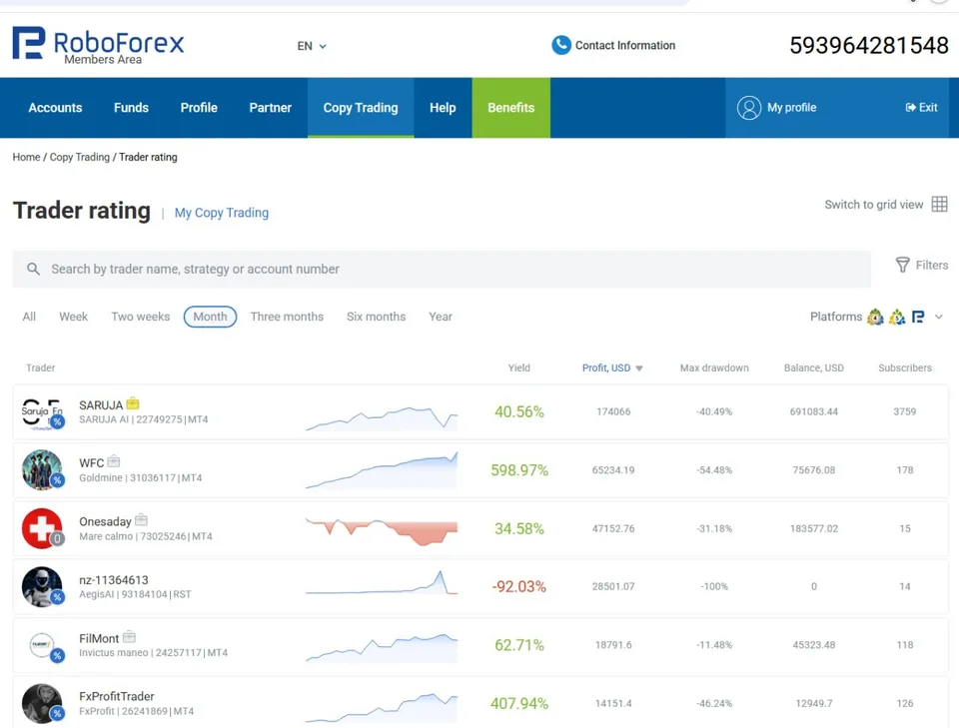Open FilMont trader name
Image resolution: width=959 pixels, height=728 pixels.
point(99,638)
